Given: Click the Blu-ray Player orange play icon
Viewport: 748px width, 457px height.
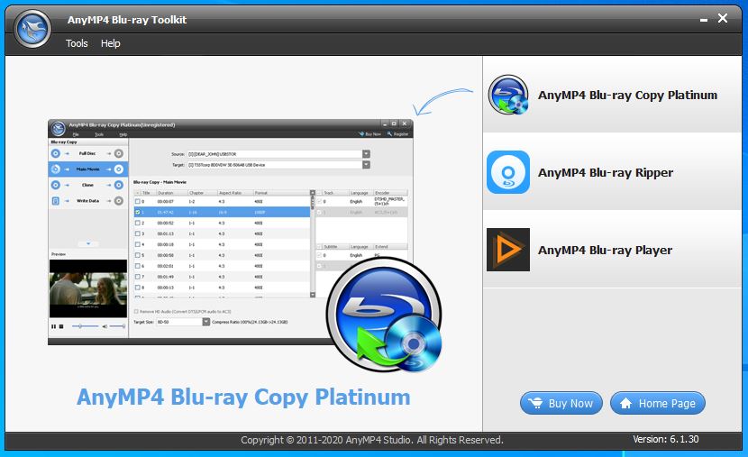Looking at the screenshot, I should pos(508,250).
